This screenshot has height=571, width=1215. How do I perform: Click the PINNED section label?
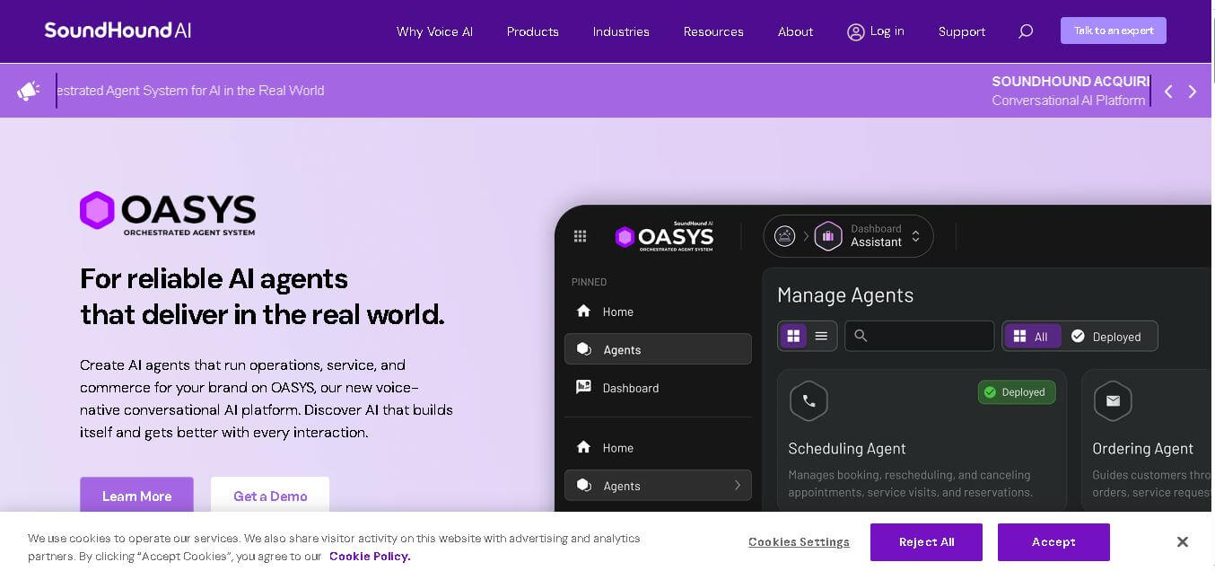(589, 282)
